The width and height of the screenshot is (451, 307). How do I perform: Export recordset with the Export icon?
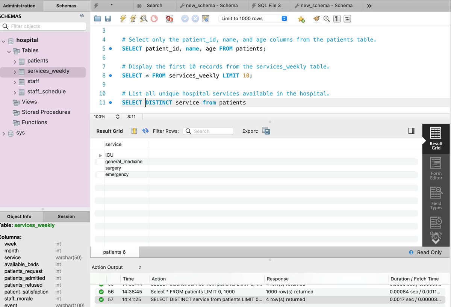click(x=266, y=131)
